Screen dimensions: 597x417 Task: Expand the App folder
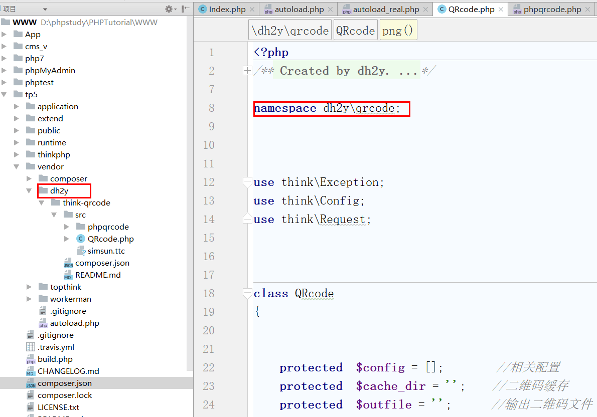(x=4, y=34)
